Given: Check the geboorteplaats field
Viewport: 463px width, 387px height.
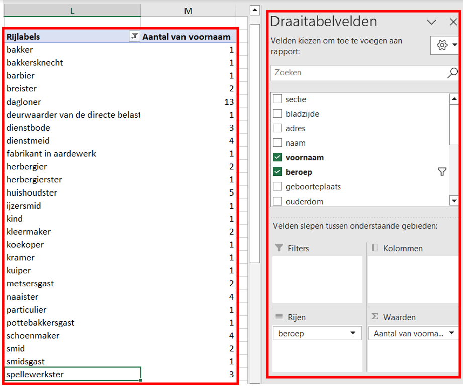Looking at the screenshot, I should (x=277, y=186).
